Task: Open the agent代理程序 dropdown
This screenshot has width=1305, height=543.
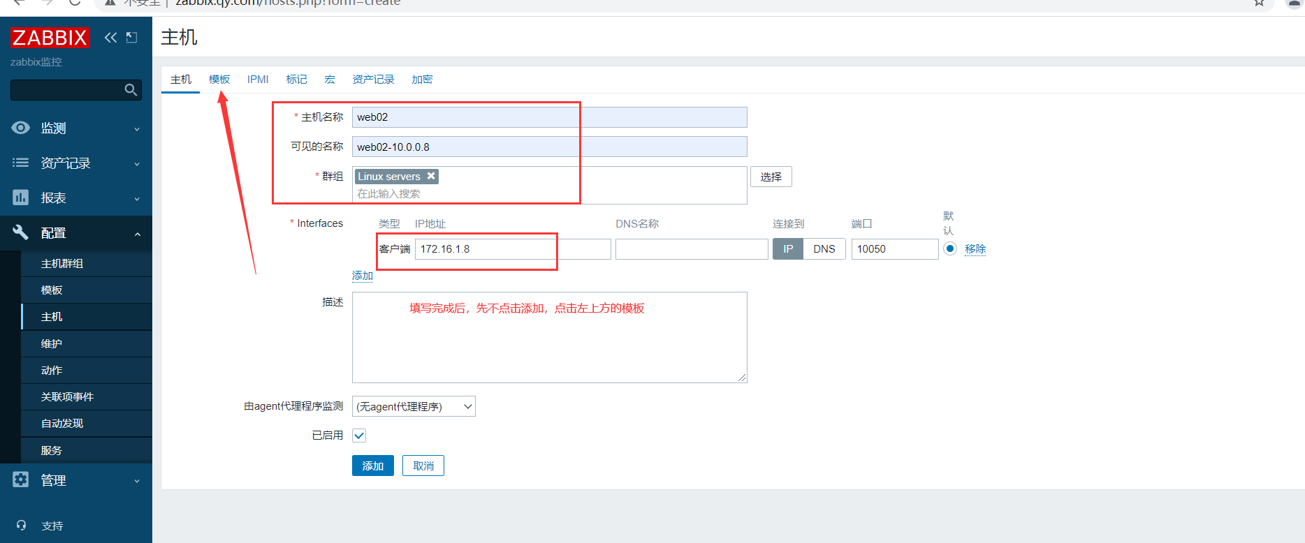Action: coord(414,406)
